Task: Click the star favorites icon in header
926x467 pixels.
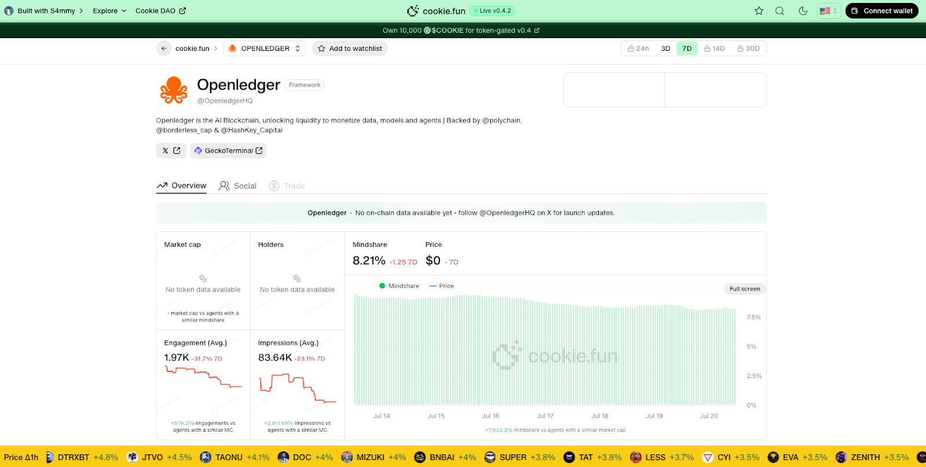Action: [759, 11]
